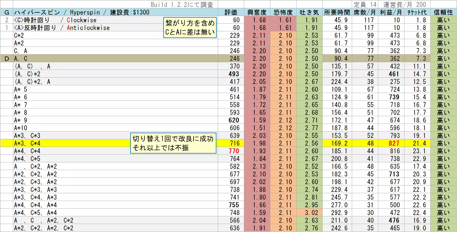
Task: Click ﾁｹｯﾄ代 value 11.1
Action: pyautogui.click(x=419, y=66)
